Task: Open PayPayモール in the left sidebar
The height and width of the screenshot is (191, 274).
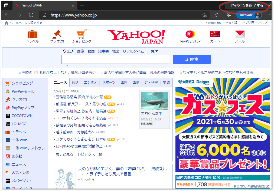Action: coord(23,91)
